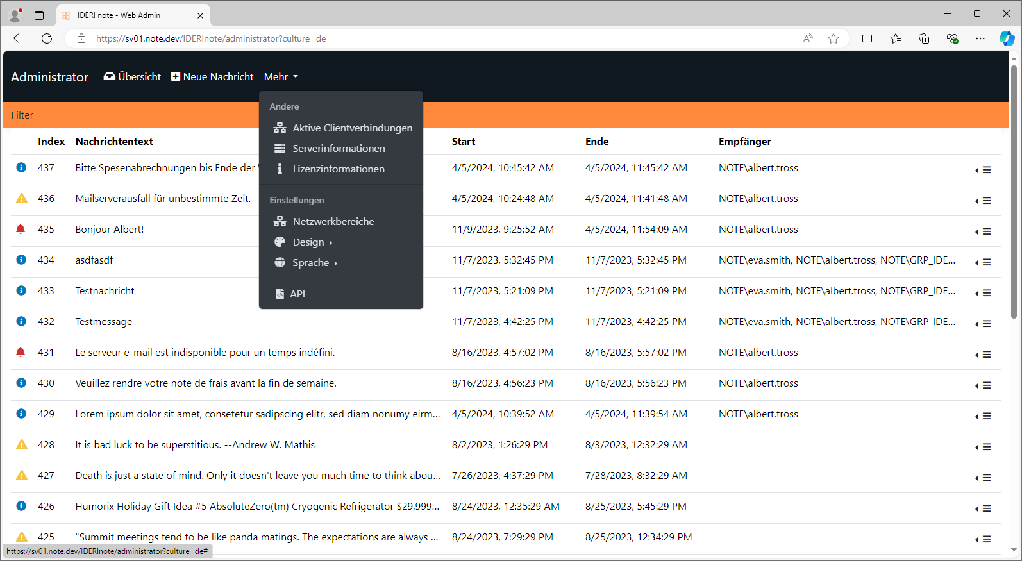Open row actions menu for message 432

[984, 324]
